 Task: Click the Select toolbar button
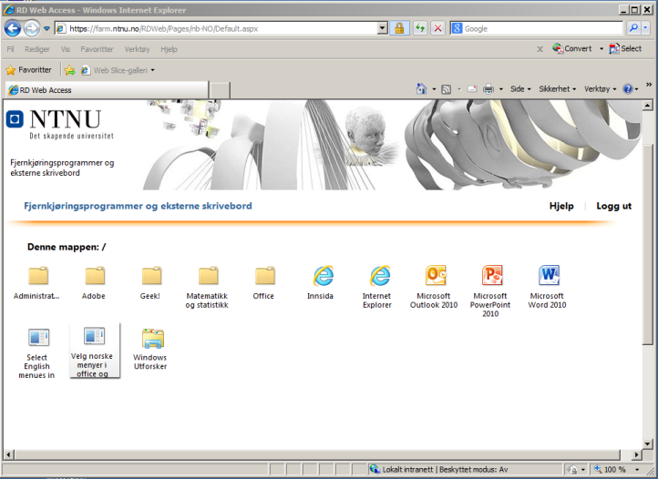[625, 48]
